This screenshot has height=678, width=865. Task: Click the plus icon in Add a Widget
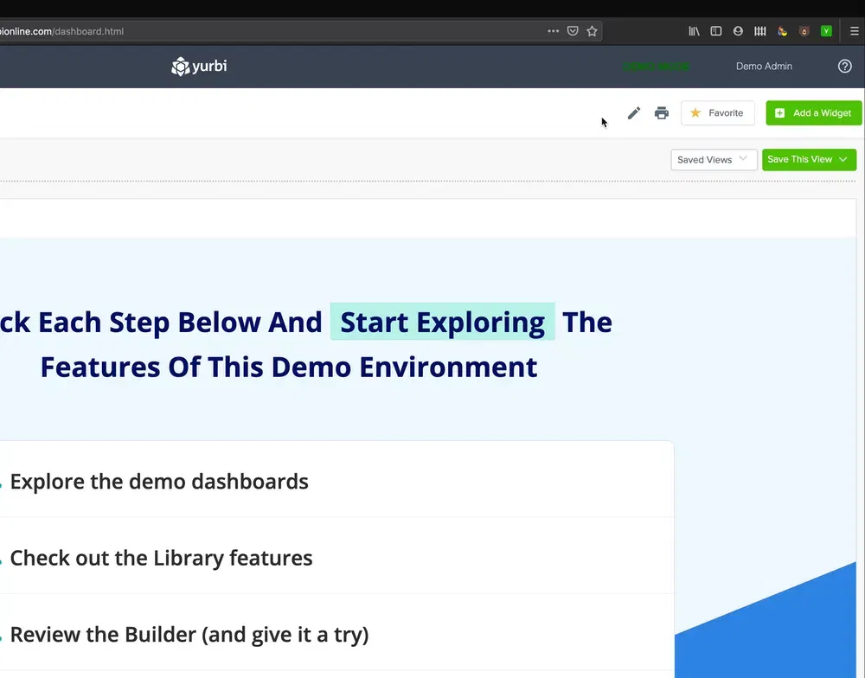click(x=779, y=113)
